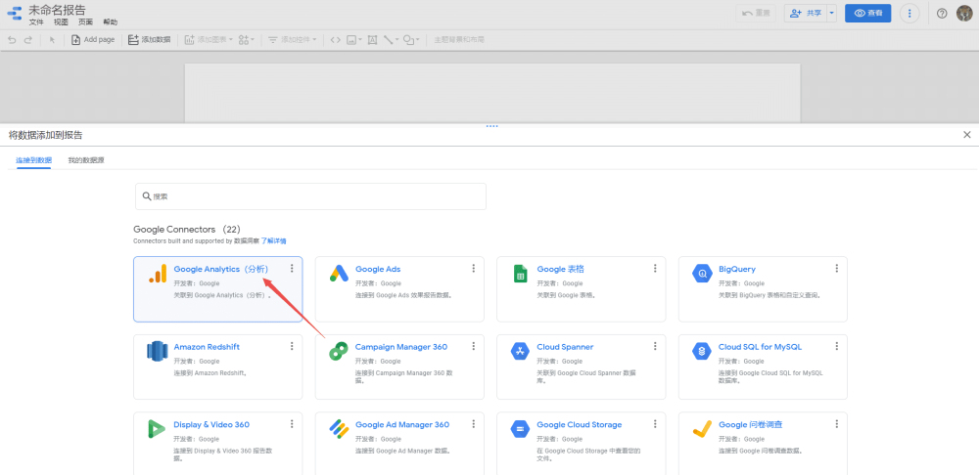
Task: Switch to the 我的数据源 tab
Action: click(x=86, y=159)
